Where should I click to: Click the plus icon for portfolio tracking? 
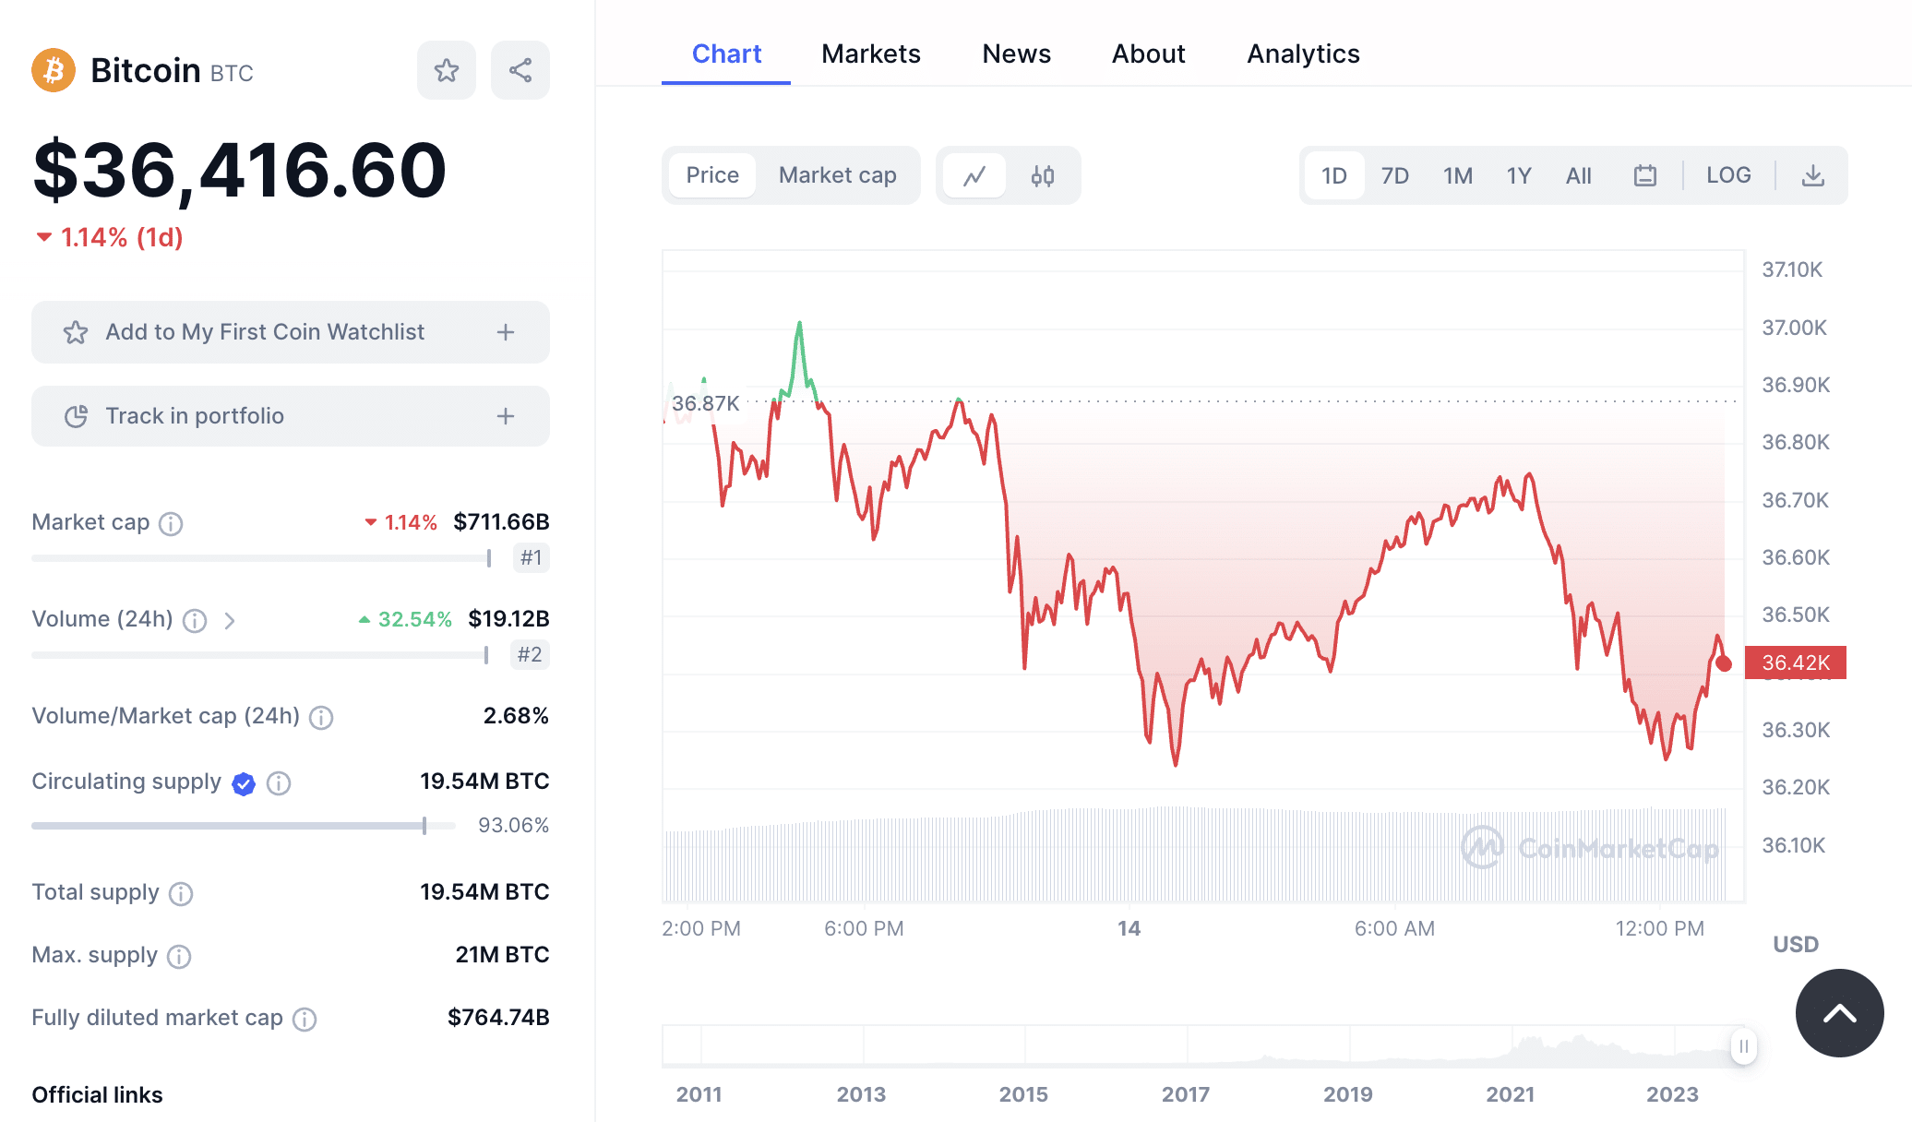pyautogui.click(x=506, y=416)
